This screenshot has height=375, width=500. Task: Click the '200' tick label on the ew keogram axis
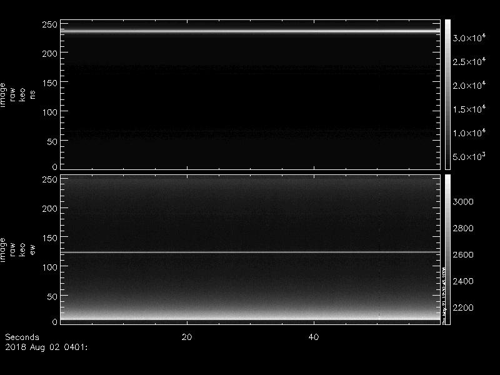coord(50,209)
